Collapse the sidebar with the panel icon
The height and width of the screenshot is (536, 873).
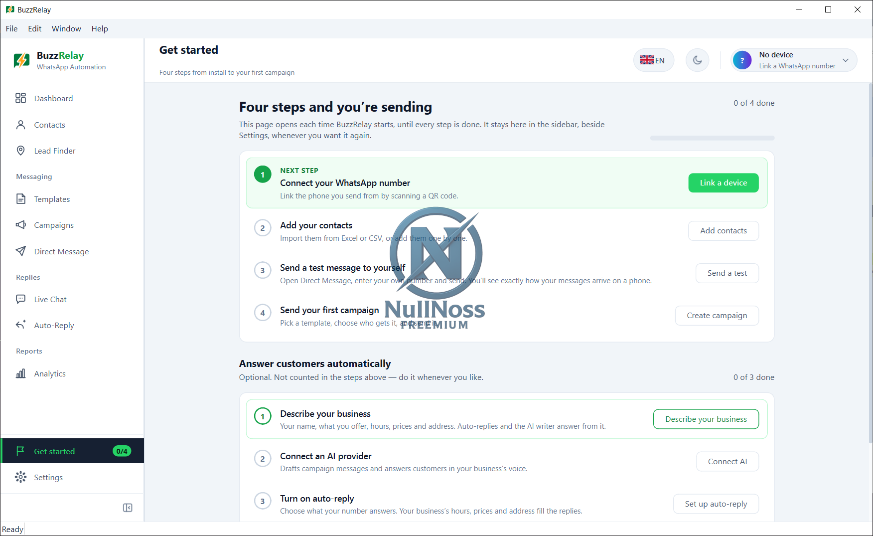(128, 508)
